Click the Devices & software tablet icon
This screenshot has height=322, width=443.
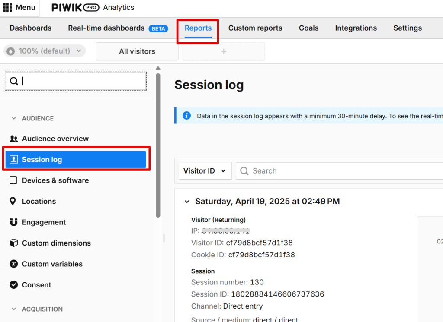(14, 180)
